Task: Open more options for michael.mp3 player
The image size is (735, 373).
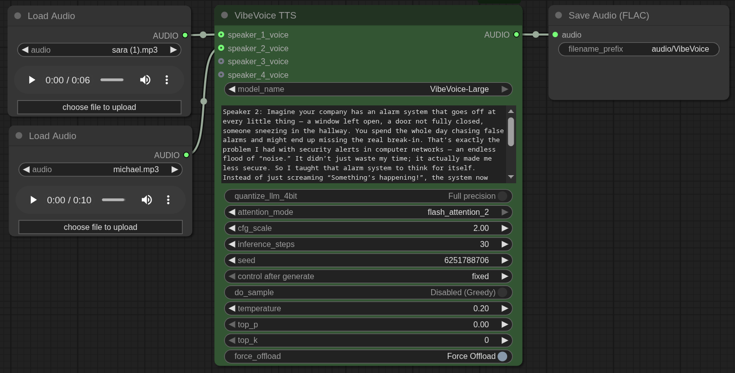Action: pos(168,200)
